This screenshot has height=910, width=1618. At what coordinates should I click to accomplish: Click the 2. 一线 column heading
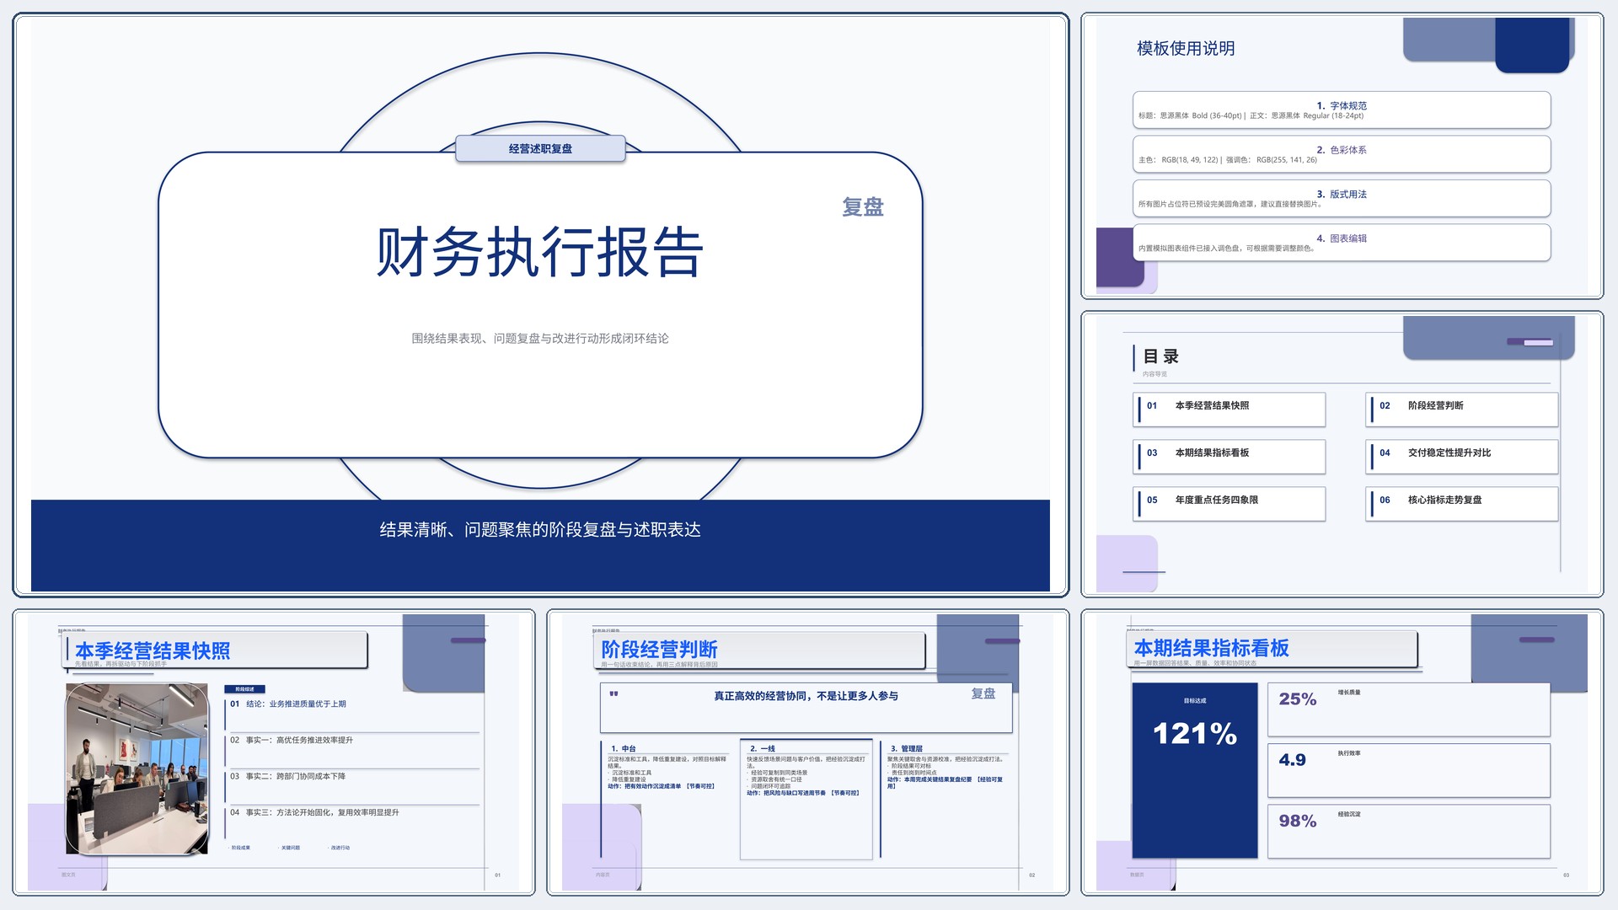point(763,748)
